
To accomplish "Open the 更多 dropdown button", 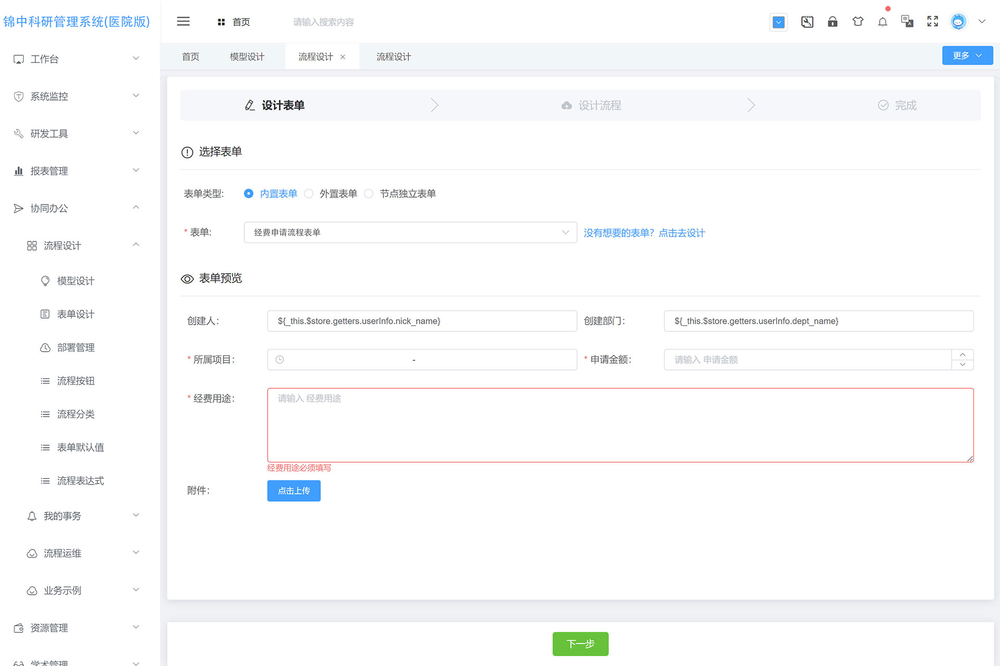I will [967, 56].
